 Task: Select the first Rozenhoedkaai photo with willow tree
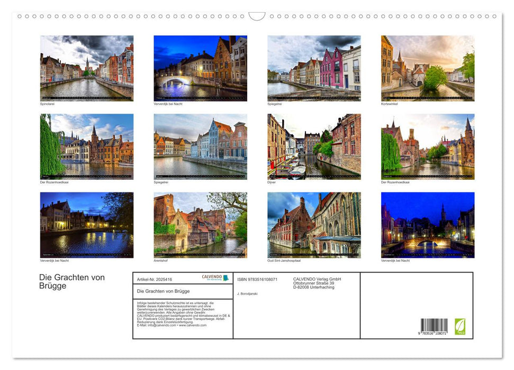[87, 146]
